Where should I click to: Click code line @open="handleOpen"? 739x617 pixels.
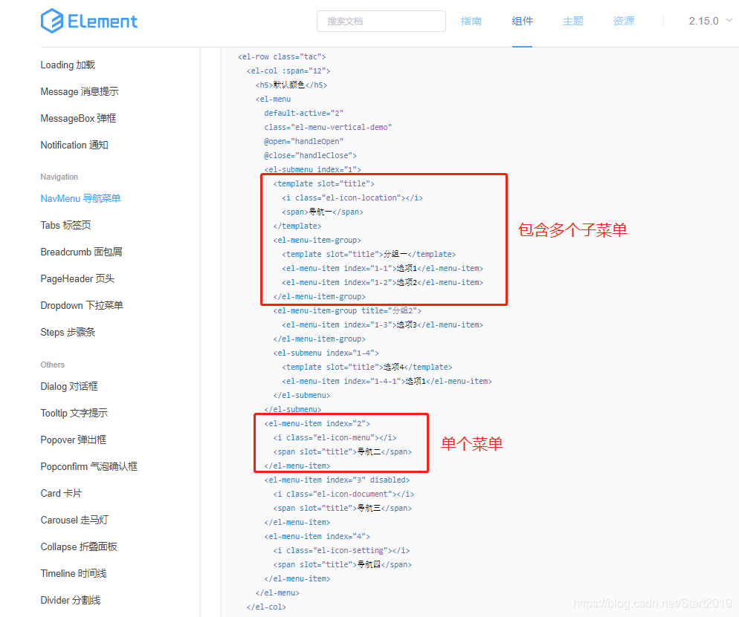pos(303,142)
